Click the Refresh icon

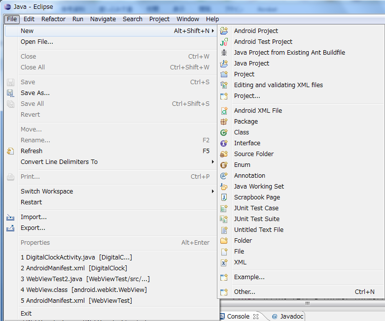pyautogui.click(x=10, y=151)
